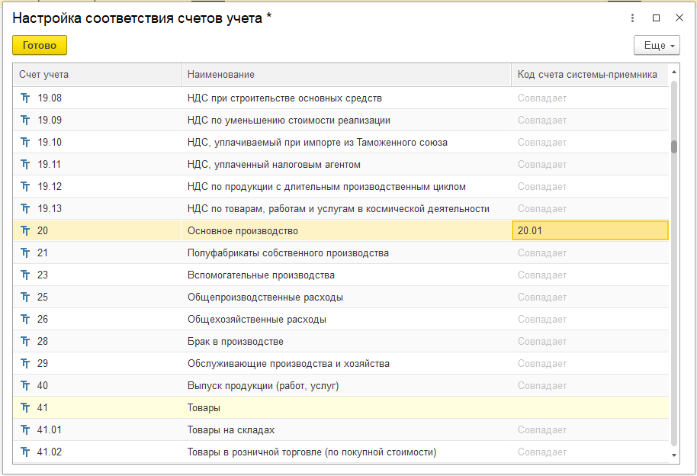This screenshot has width=697, height=476.
Task: Click Совпадает cell for account 26
Action: click(590, 320)
